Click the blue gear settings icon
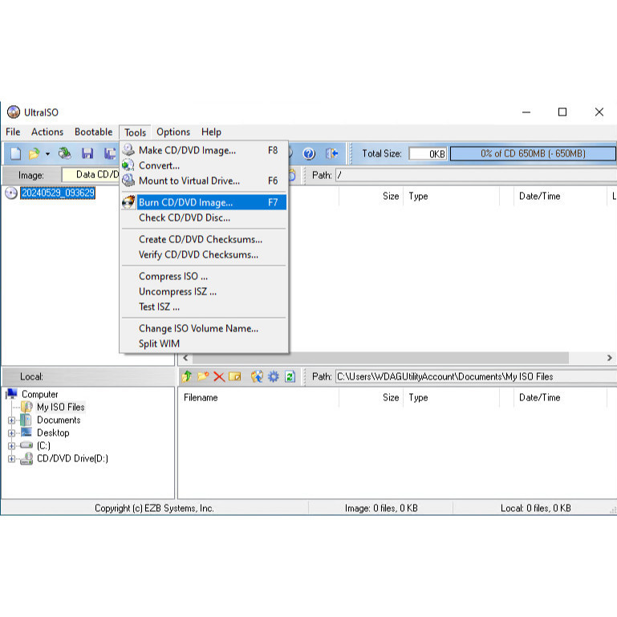 pos(274,376)
